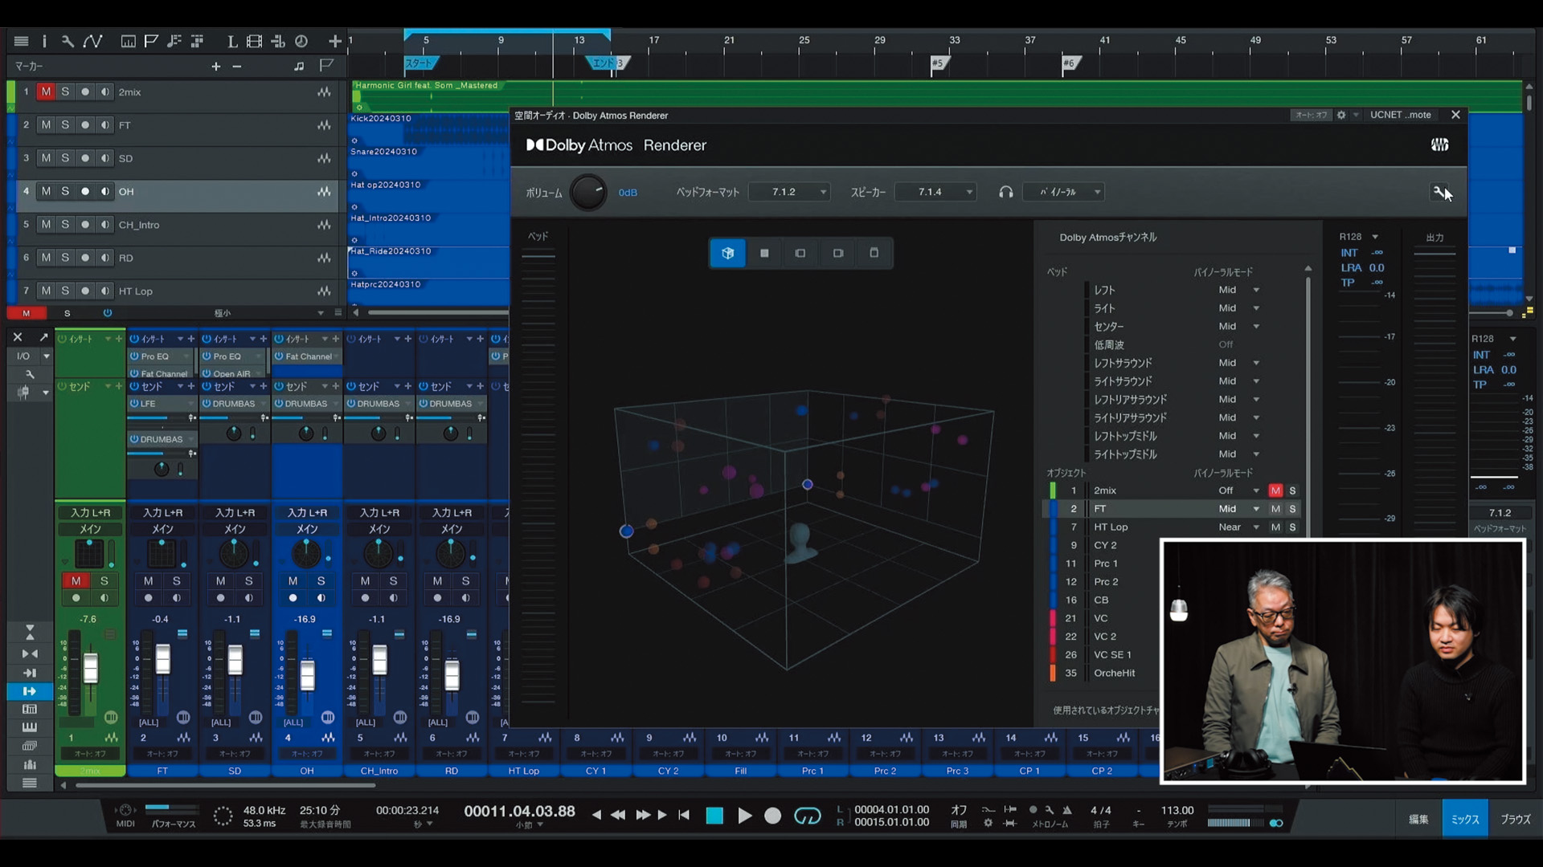Open Dolby Atmos Renderer wrench settings
Image resolution: width=1543 pixels, height=867 pixels.
point(1439,191)
